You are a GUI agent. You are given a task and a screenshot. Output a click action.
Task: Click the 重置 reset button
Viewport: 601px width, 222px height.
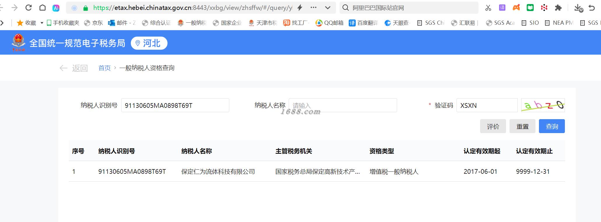522,126
